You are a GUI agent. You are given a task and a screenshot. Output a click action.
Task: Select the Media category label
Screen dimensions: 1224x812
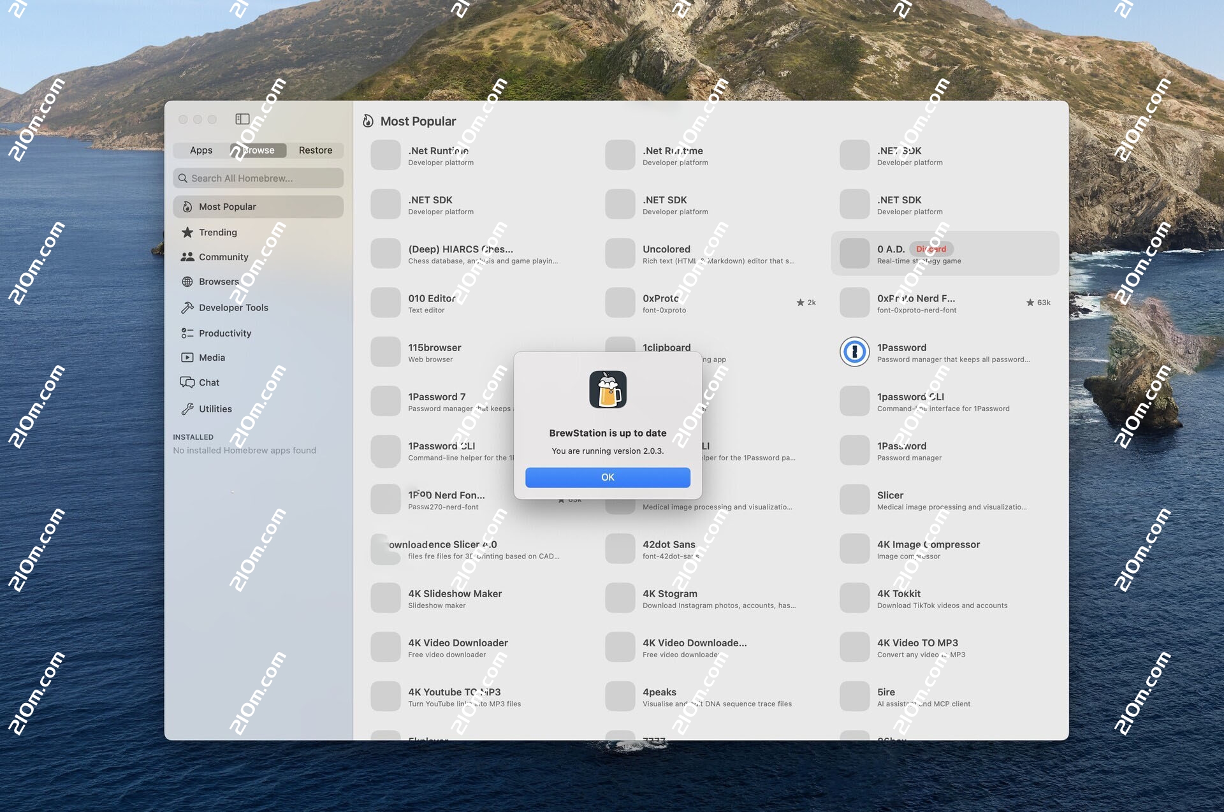tap(212, 358)
